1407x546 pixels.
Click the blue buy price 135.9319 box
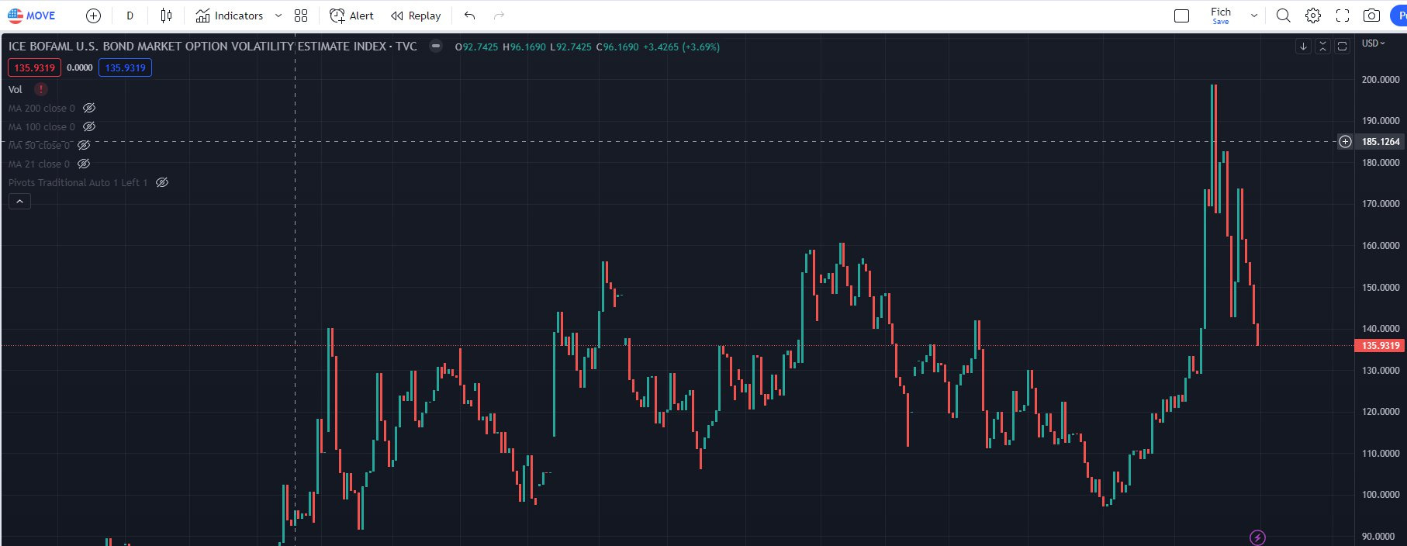(x=125, y=68)
